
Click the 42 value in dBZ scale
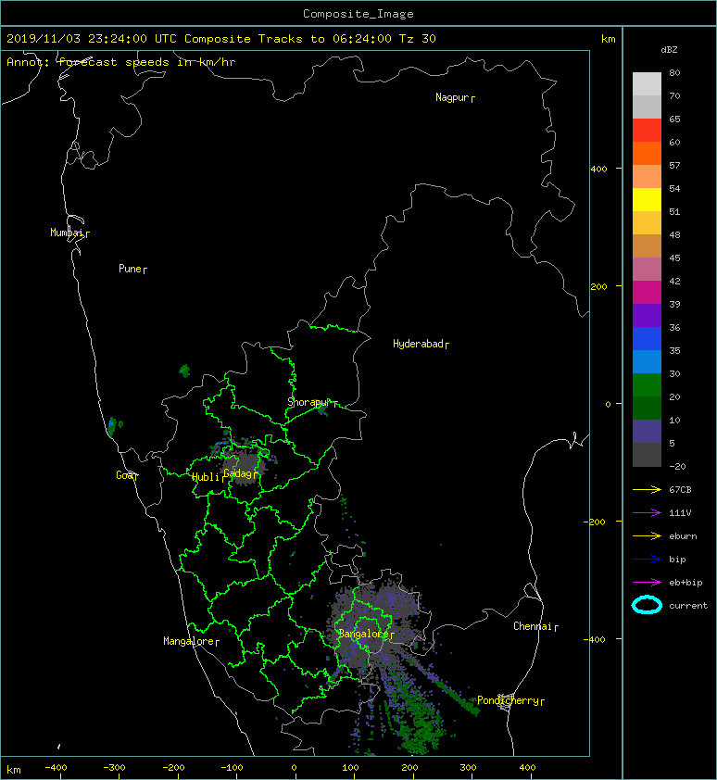pos(674,281)
